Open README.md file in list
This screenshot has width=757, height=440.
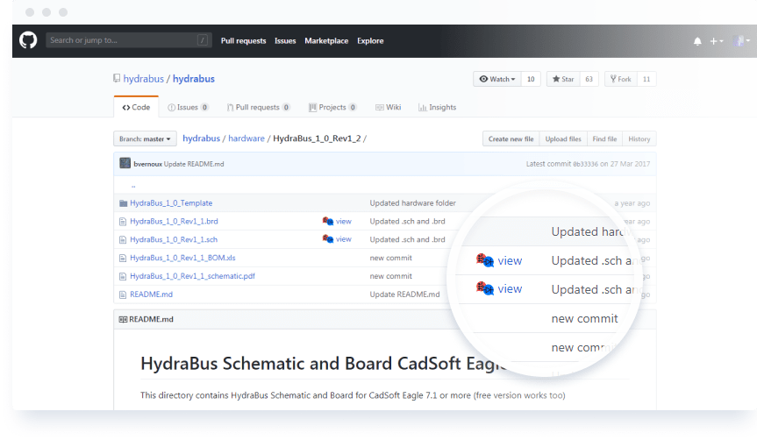(x=151, y=295)
